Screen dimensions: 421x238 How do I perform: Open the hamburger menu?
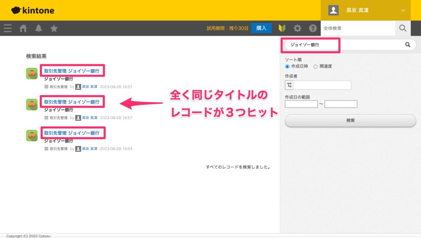(7, 28)
